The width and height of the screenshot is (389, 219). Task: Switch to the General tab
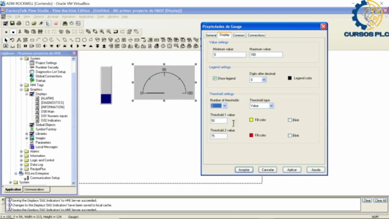211,35
